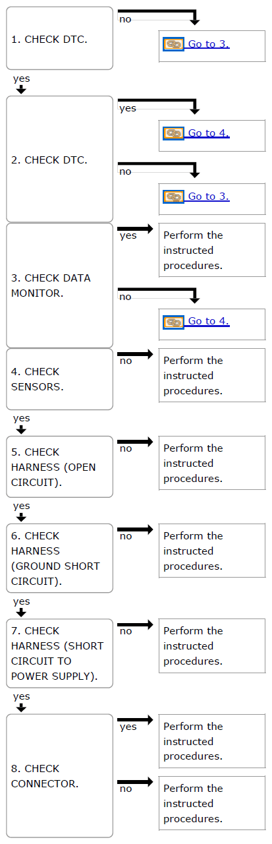Open the 'Go to 3.' link for step 1
This screenshot has width=272, height=844.
click(209, 44)
